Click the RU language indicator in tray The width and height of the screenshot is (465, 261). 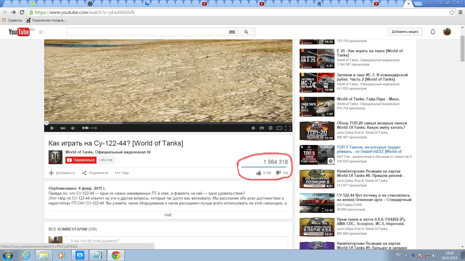click(x=398, y=255)
